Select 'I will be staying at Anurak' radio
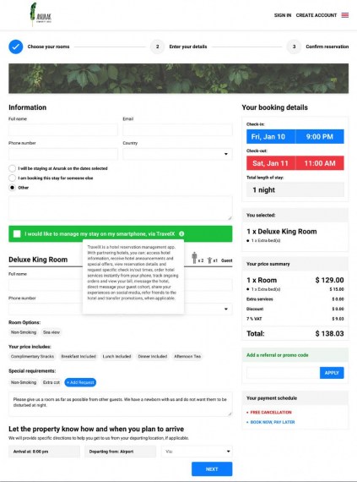The image size is (357, 482). pyautogui.click(x=12, y=168)
